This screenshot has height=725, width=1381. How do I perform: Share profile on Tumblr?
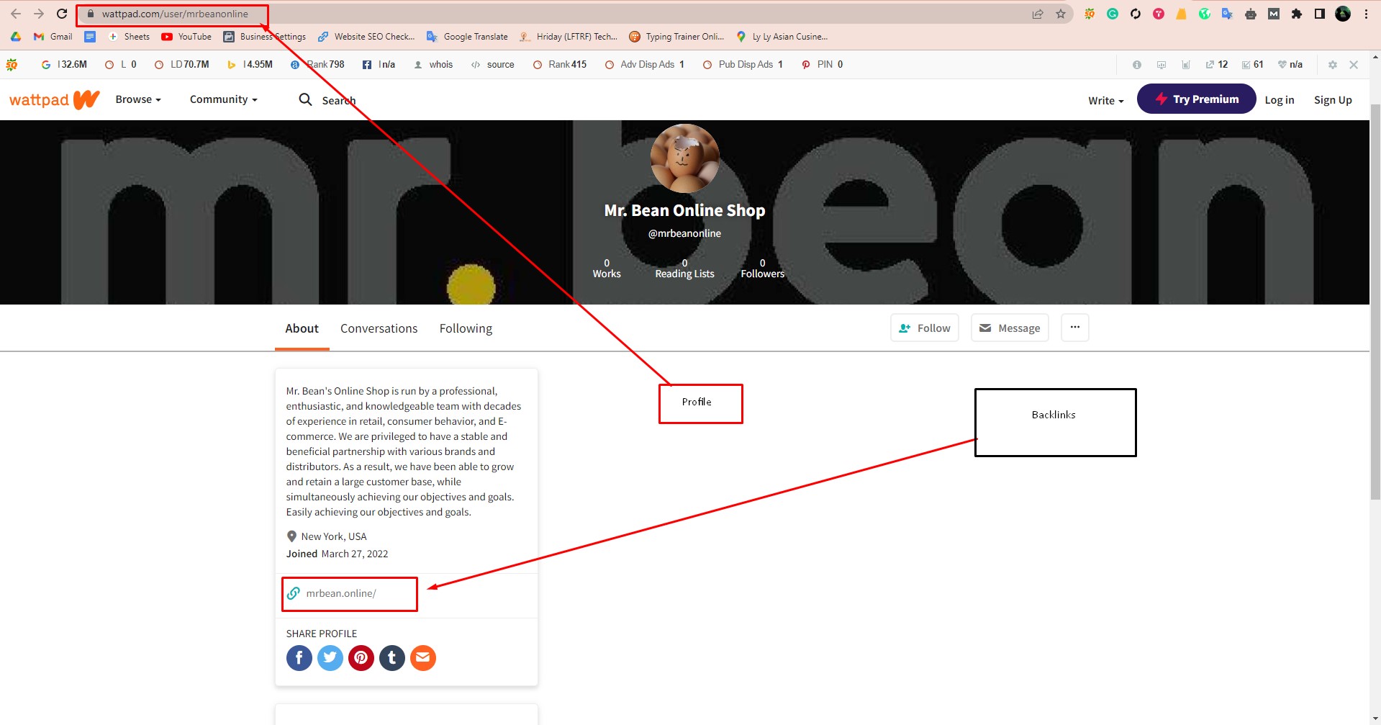point(392,657)
